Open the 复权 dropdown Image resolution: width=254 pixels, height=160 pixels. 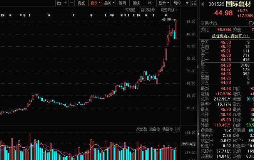point(95,3)
